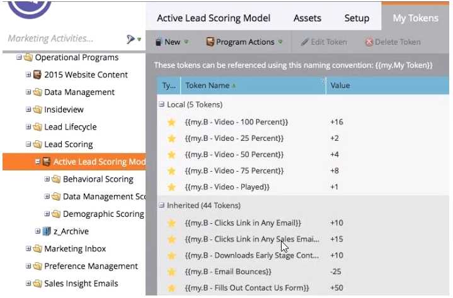This screenshot has width=453, height=298.
Task: Switch to the Assets tab
Action: pos(307,18)
